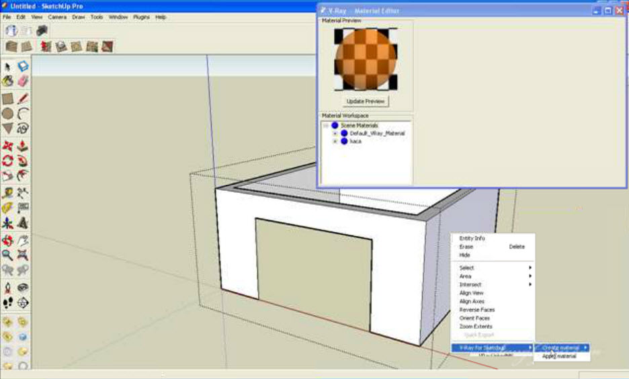Expand the Area submenu arrow
Viewport: 629px width, 379px height.
(x=530, y=276)
